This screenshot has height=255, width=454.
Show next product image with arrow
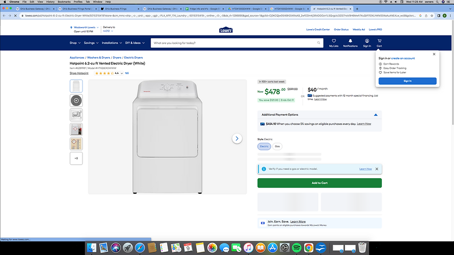[237, 138]
